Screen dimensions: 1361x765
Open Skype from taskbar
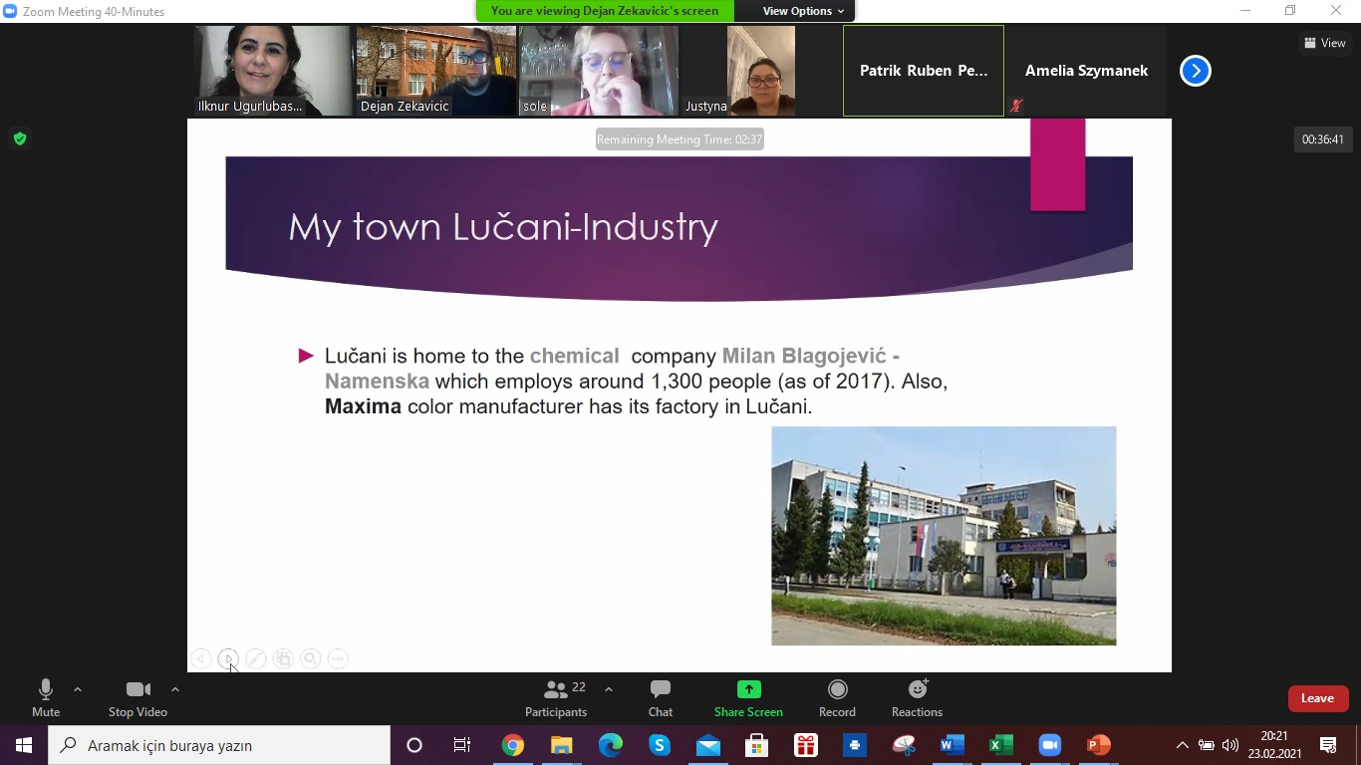pos(659,745)
